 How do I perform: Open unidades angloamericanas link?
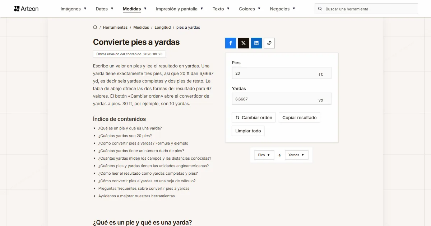click(x=153, y=166)
